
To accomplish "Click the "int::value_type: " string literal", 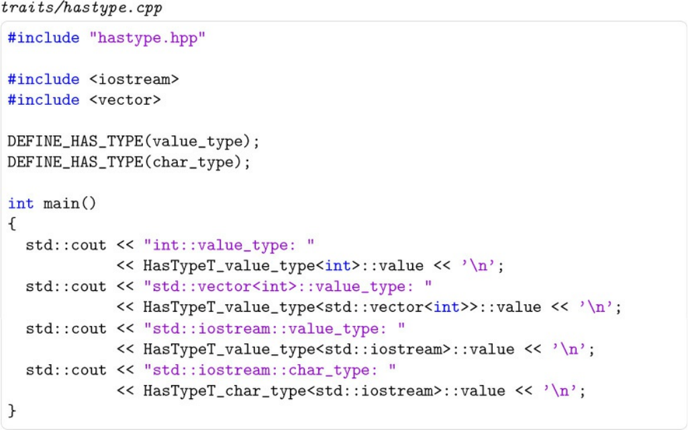I will pyautogui.click(x=229, y=245).
